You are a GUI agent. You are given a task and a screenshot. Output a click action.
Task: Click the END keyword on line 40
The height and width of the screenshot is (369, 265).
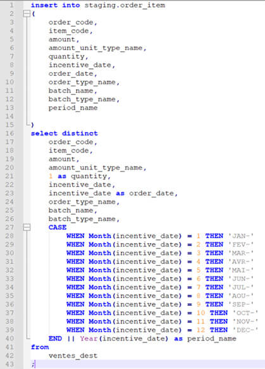click(x=55, y=339)
